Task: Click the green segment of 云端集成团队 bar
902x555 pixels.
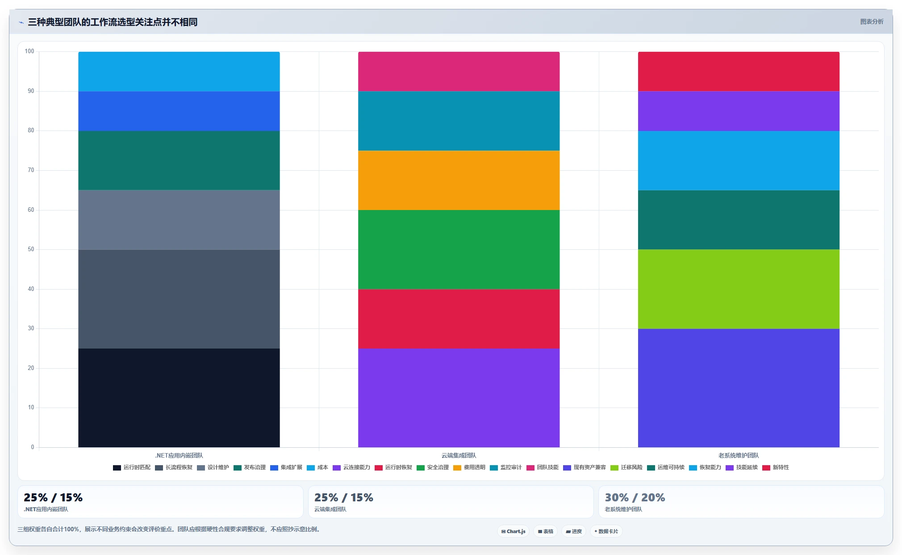Action: [459, 249]
